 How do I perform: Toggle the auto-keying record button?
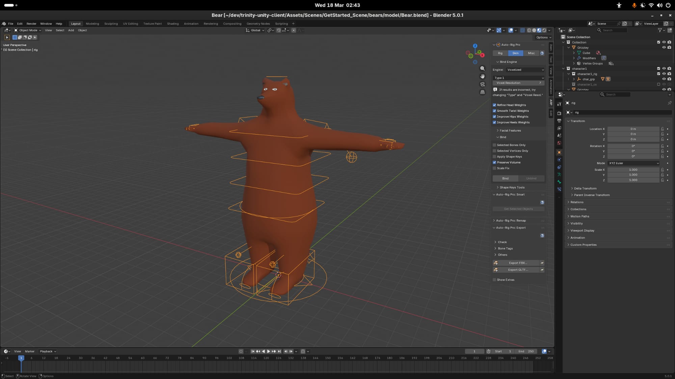coord(241,351)
